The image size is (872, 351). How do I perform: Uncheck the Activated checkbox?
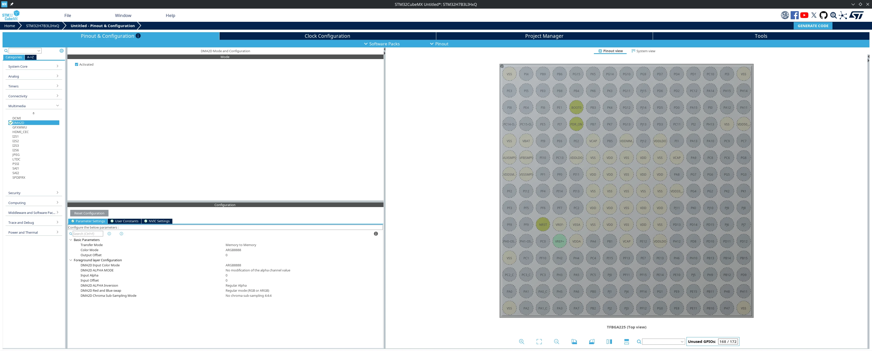(77, 64)
